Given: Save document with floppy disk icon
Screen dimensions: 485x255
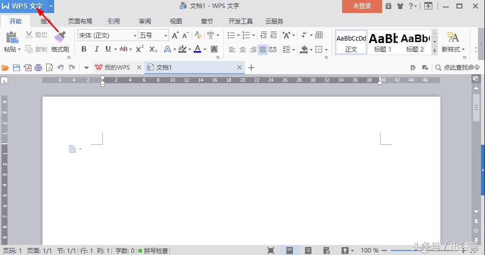Looking at the screenshot, I should coord(17,68).
